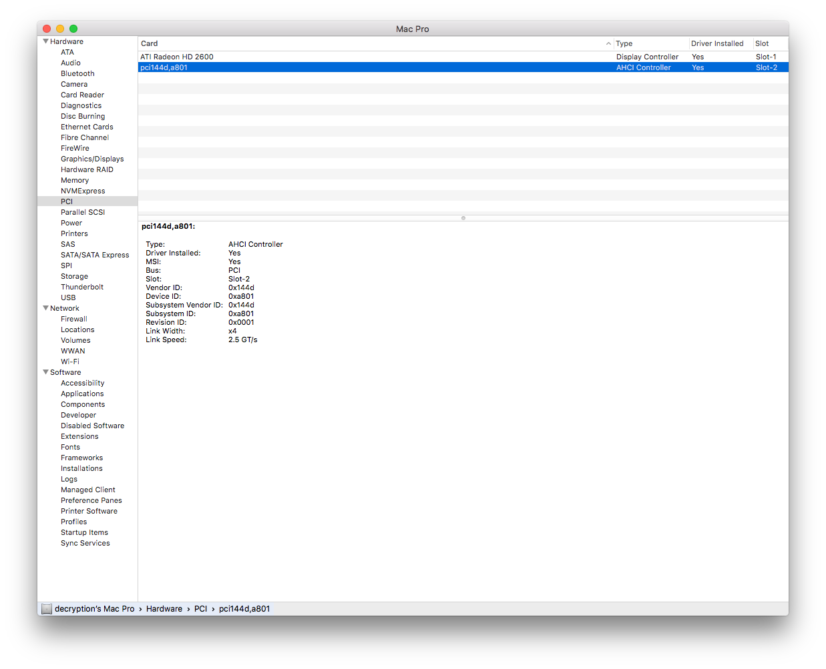Select Bluetooth in the sidebar

coord(77,73)
